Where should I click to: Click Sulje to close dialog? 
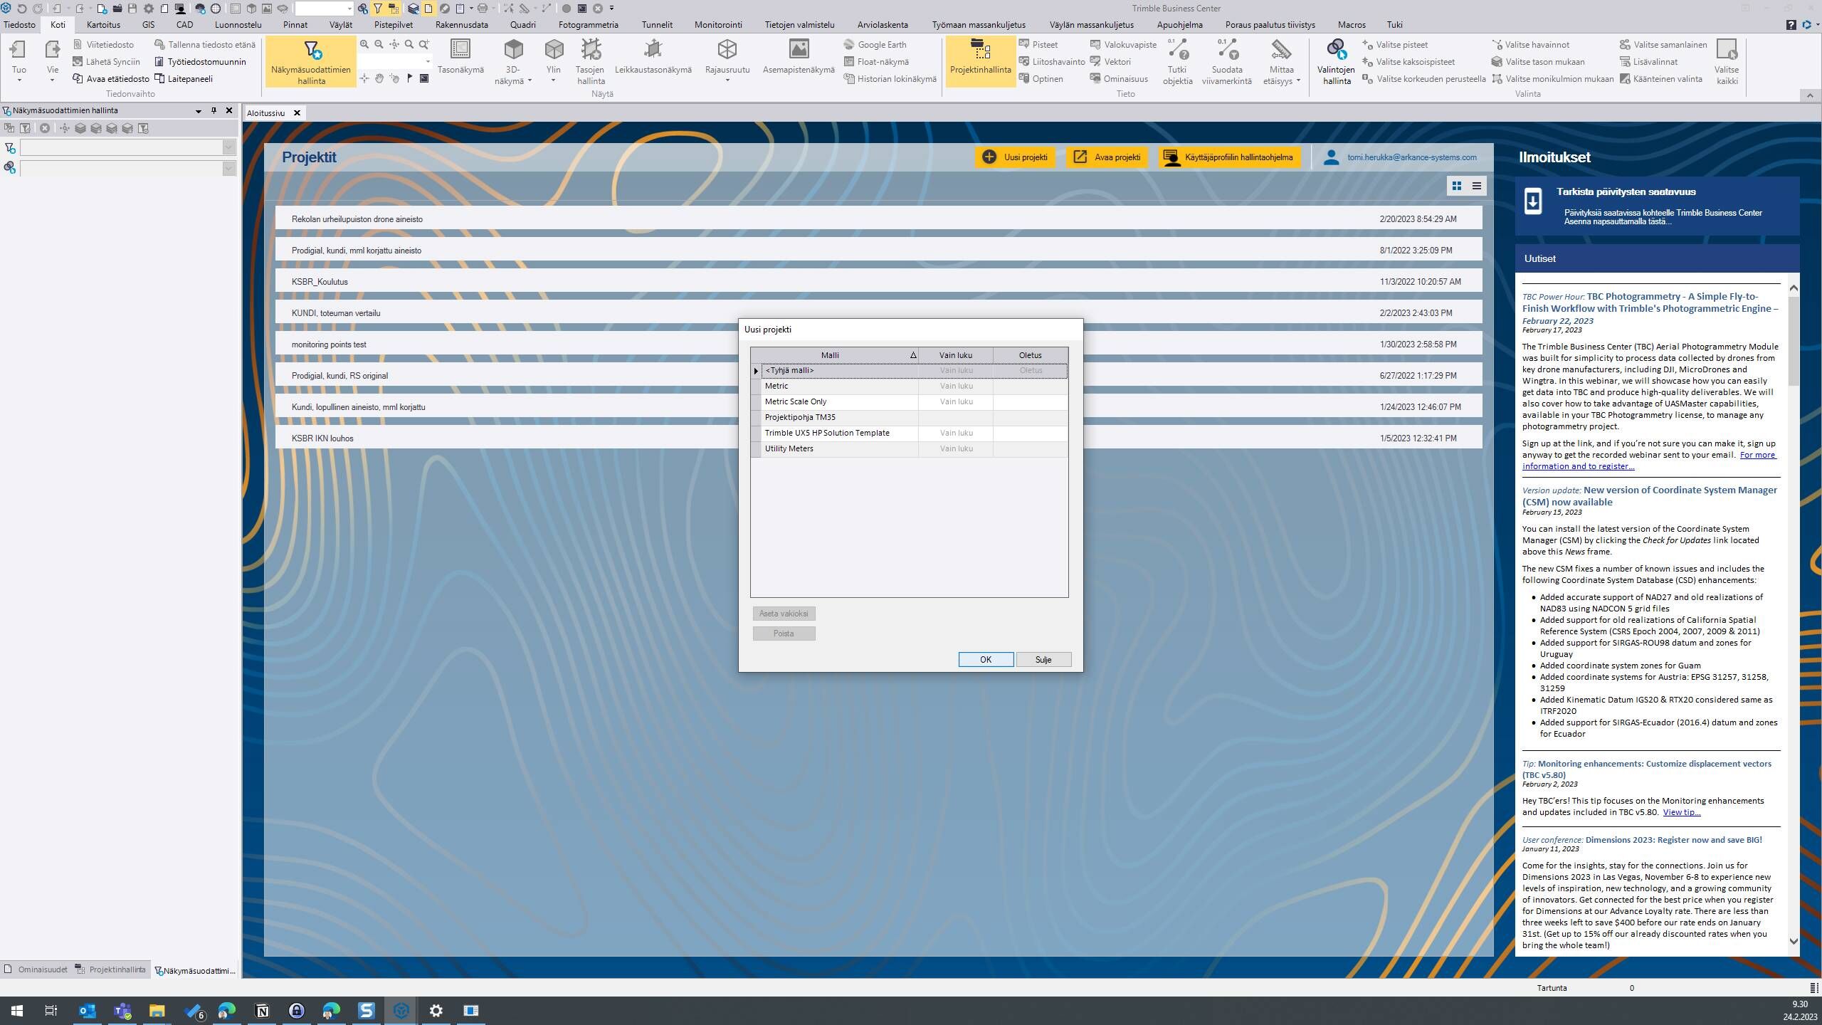(1043, 659)
